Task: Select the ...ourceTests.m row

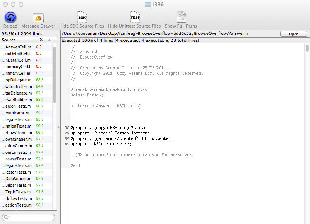Action: tap(26, 152)
